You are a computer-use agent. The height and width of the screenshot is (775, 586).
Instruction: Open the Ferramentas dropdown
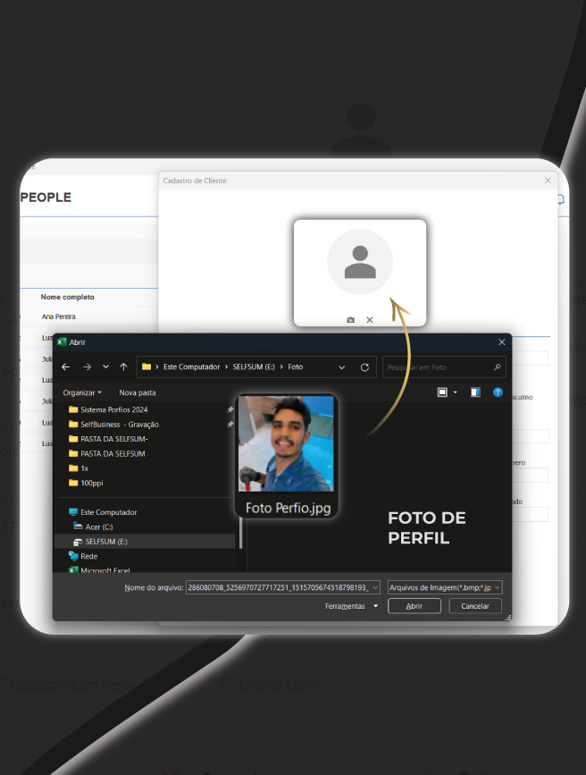point(351,606)
